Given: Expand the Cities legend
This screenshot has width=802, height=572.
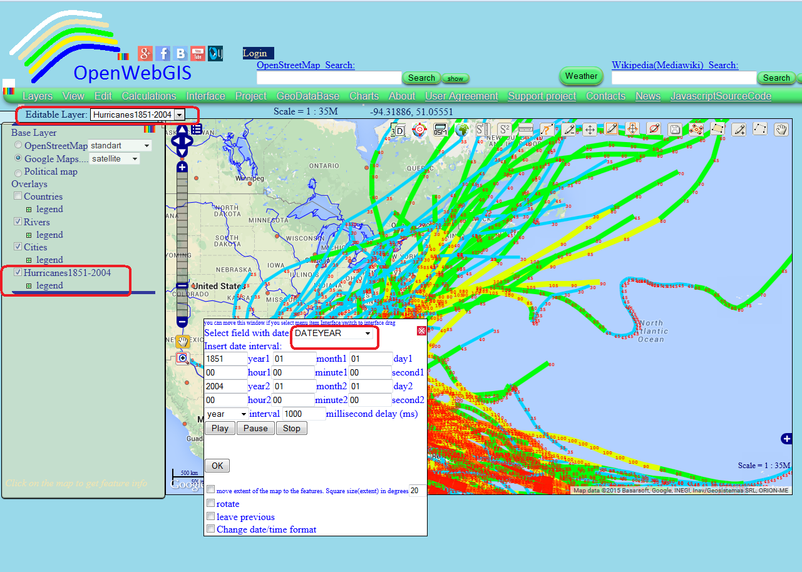Looking at the screenshot, I should point(29,260).
